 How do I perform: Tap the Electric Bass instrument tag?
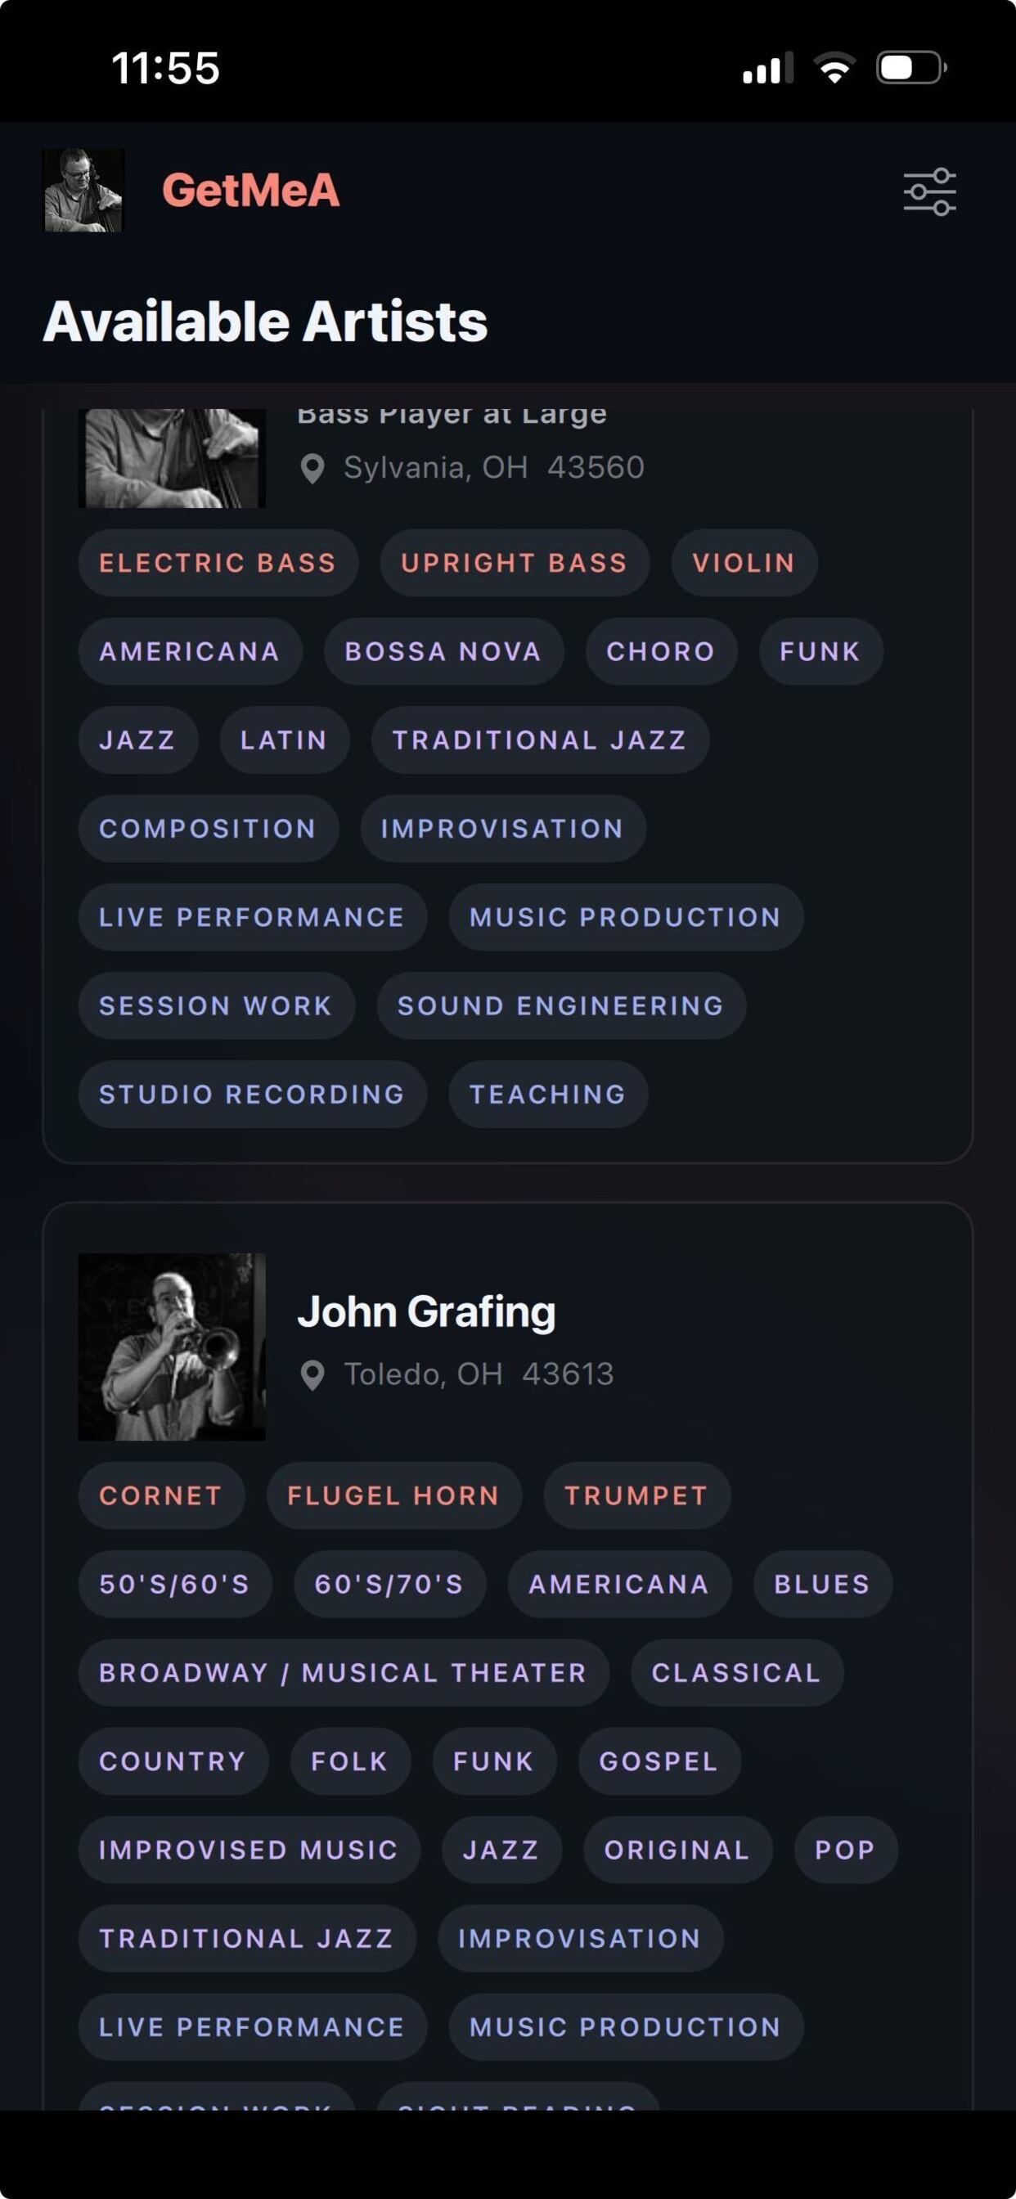coord(218,563)
